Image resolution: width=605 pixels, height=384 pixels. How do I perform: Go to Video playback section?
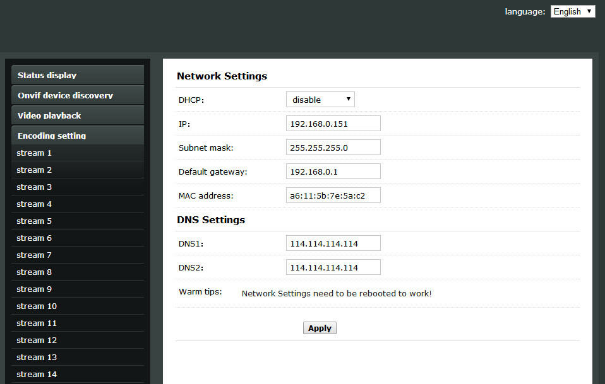78,115
